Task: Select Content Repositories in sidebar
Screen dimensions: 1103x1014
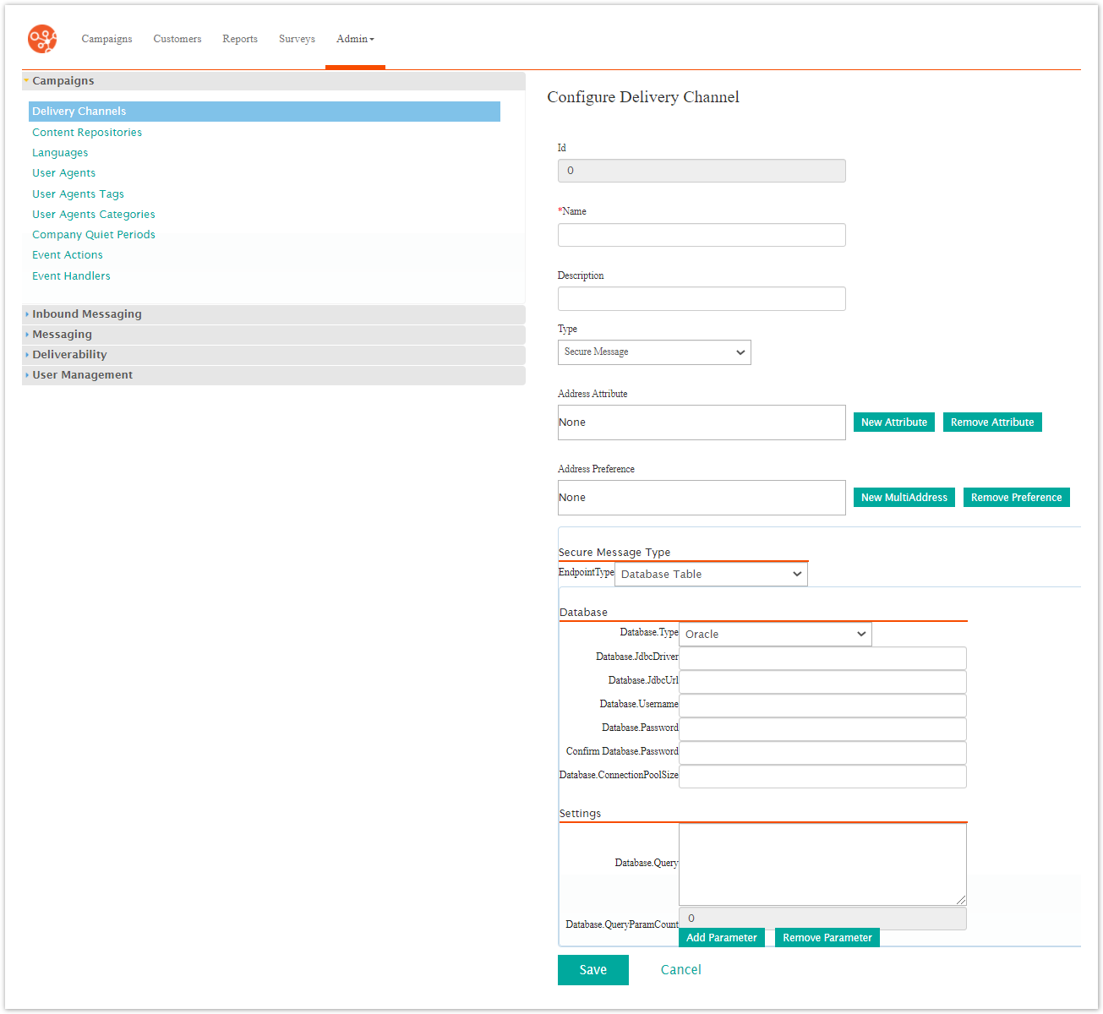Action: coord(86,132)
